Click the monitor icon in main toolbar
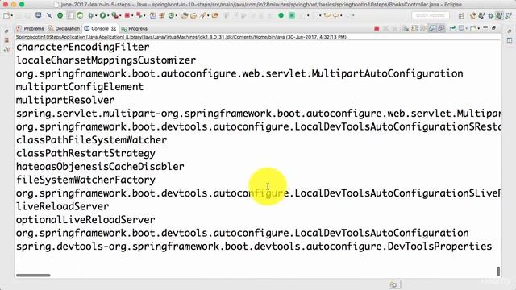Image resolution: width=516 pixels, height=290 pixels. [x=38, y=15]
